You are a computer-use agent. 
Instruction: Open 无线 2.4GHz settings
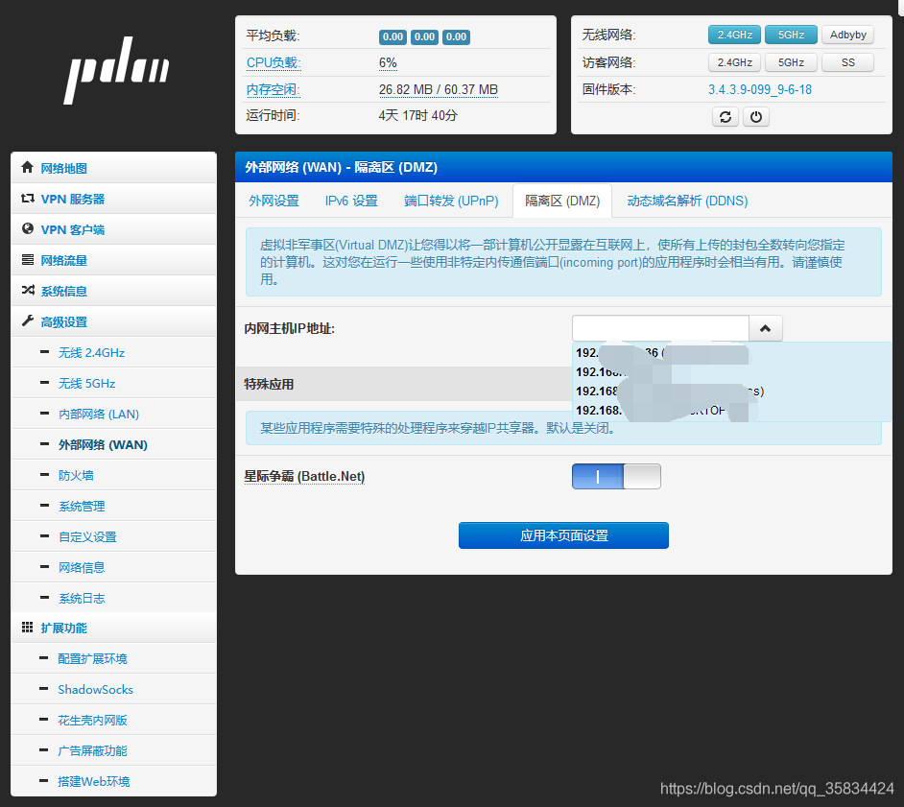[113, 352]
